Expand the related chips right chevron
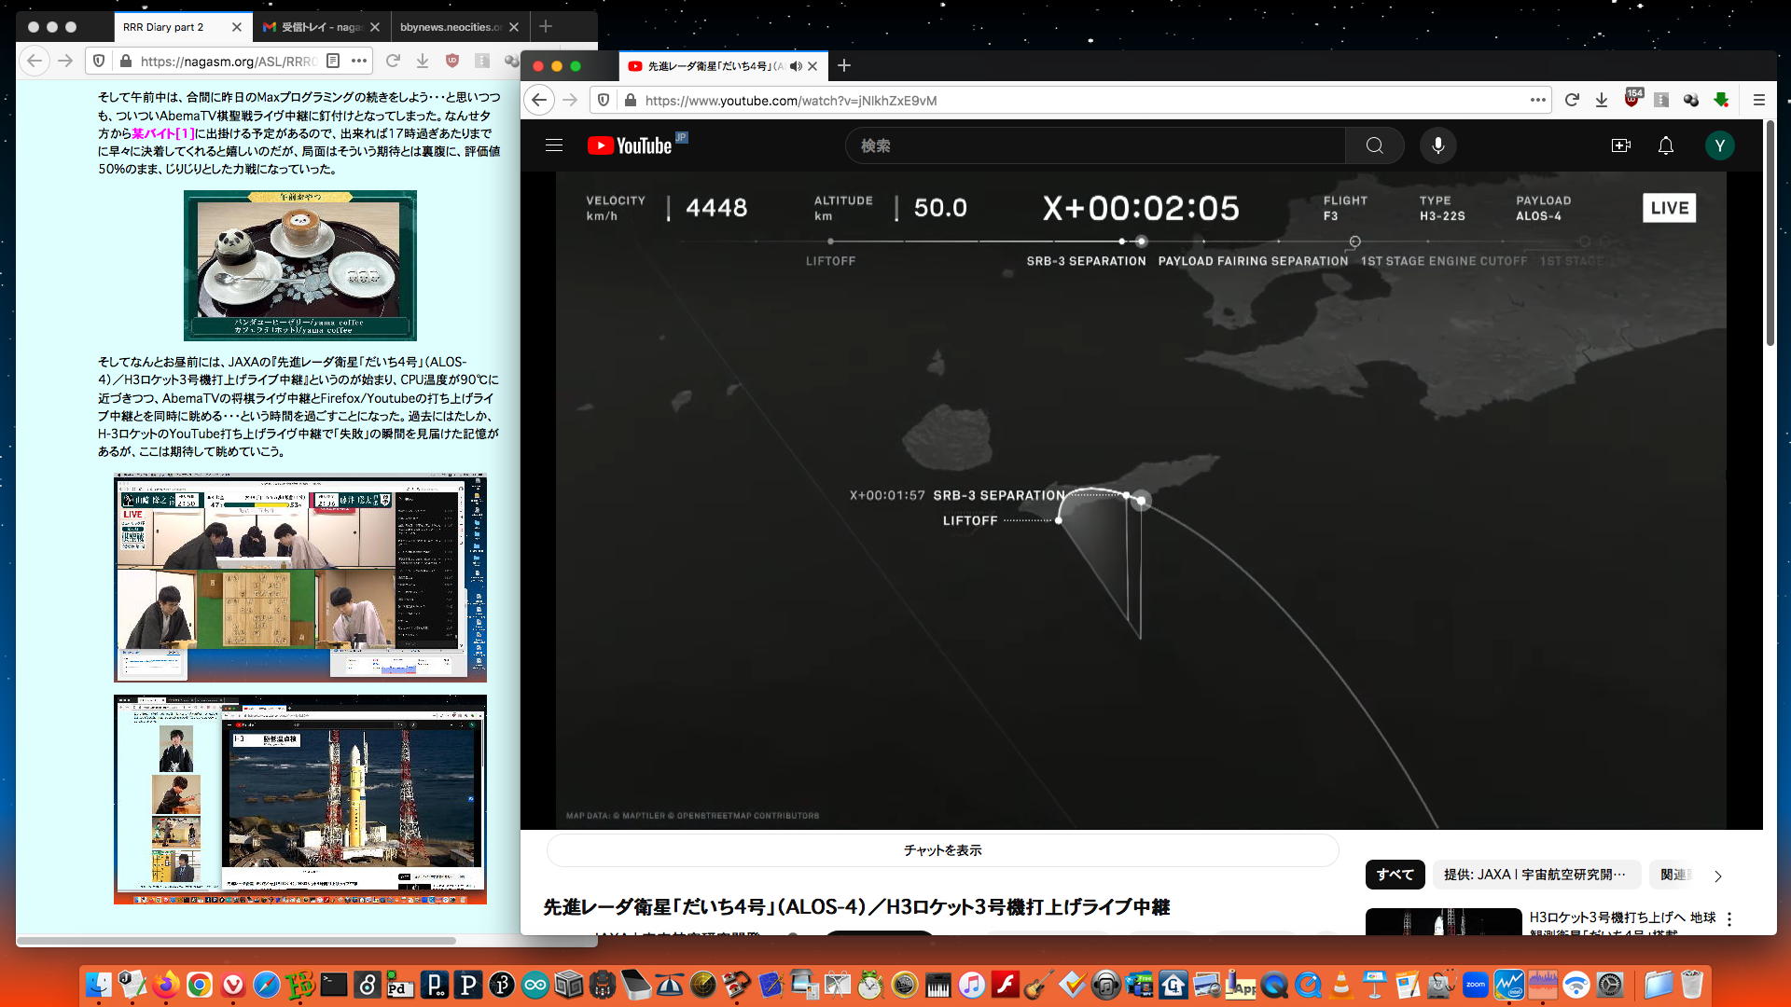1791x1007 pixels. [1717, 876]
